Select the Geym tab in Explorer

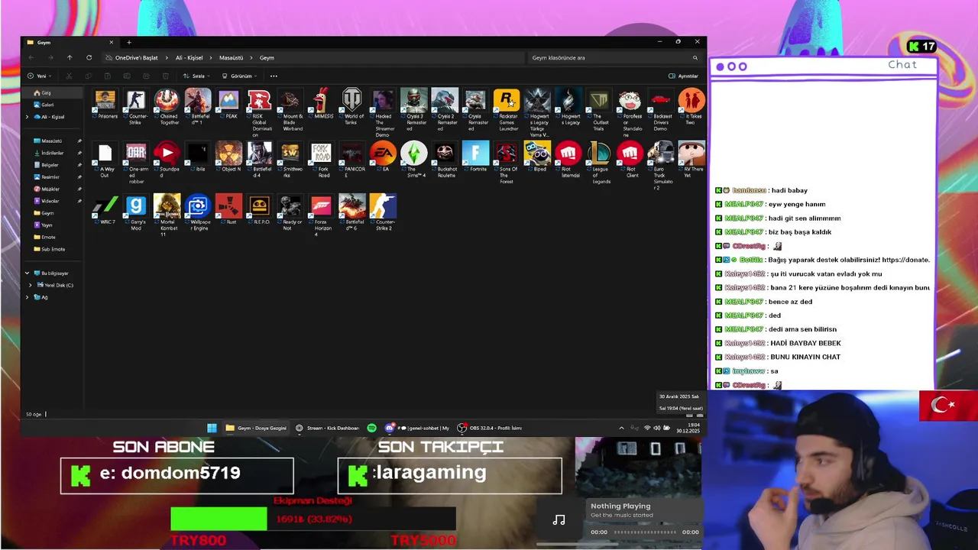(x=69, y=42)
